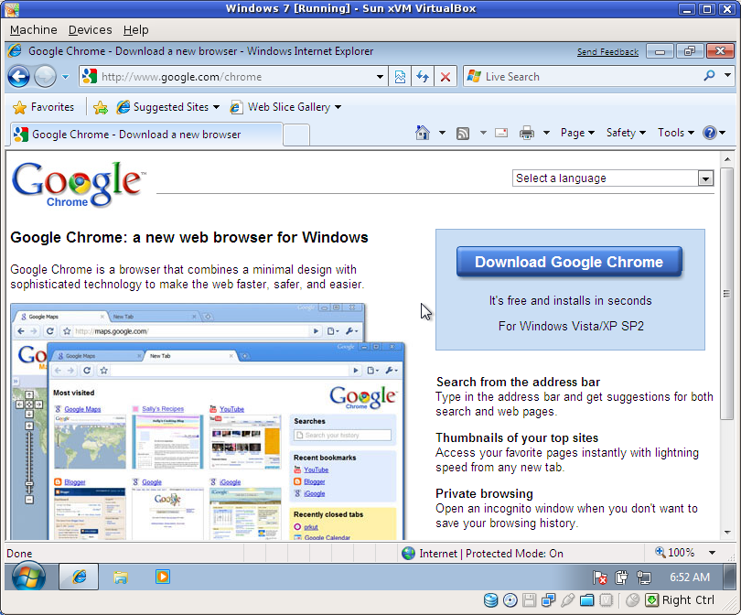Open the Machine menu
This screenshot has height=615, width=741.
click(x=33, y=29)
